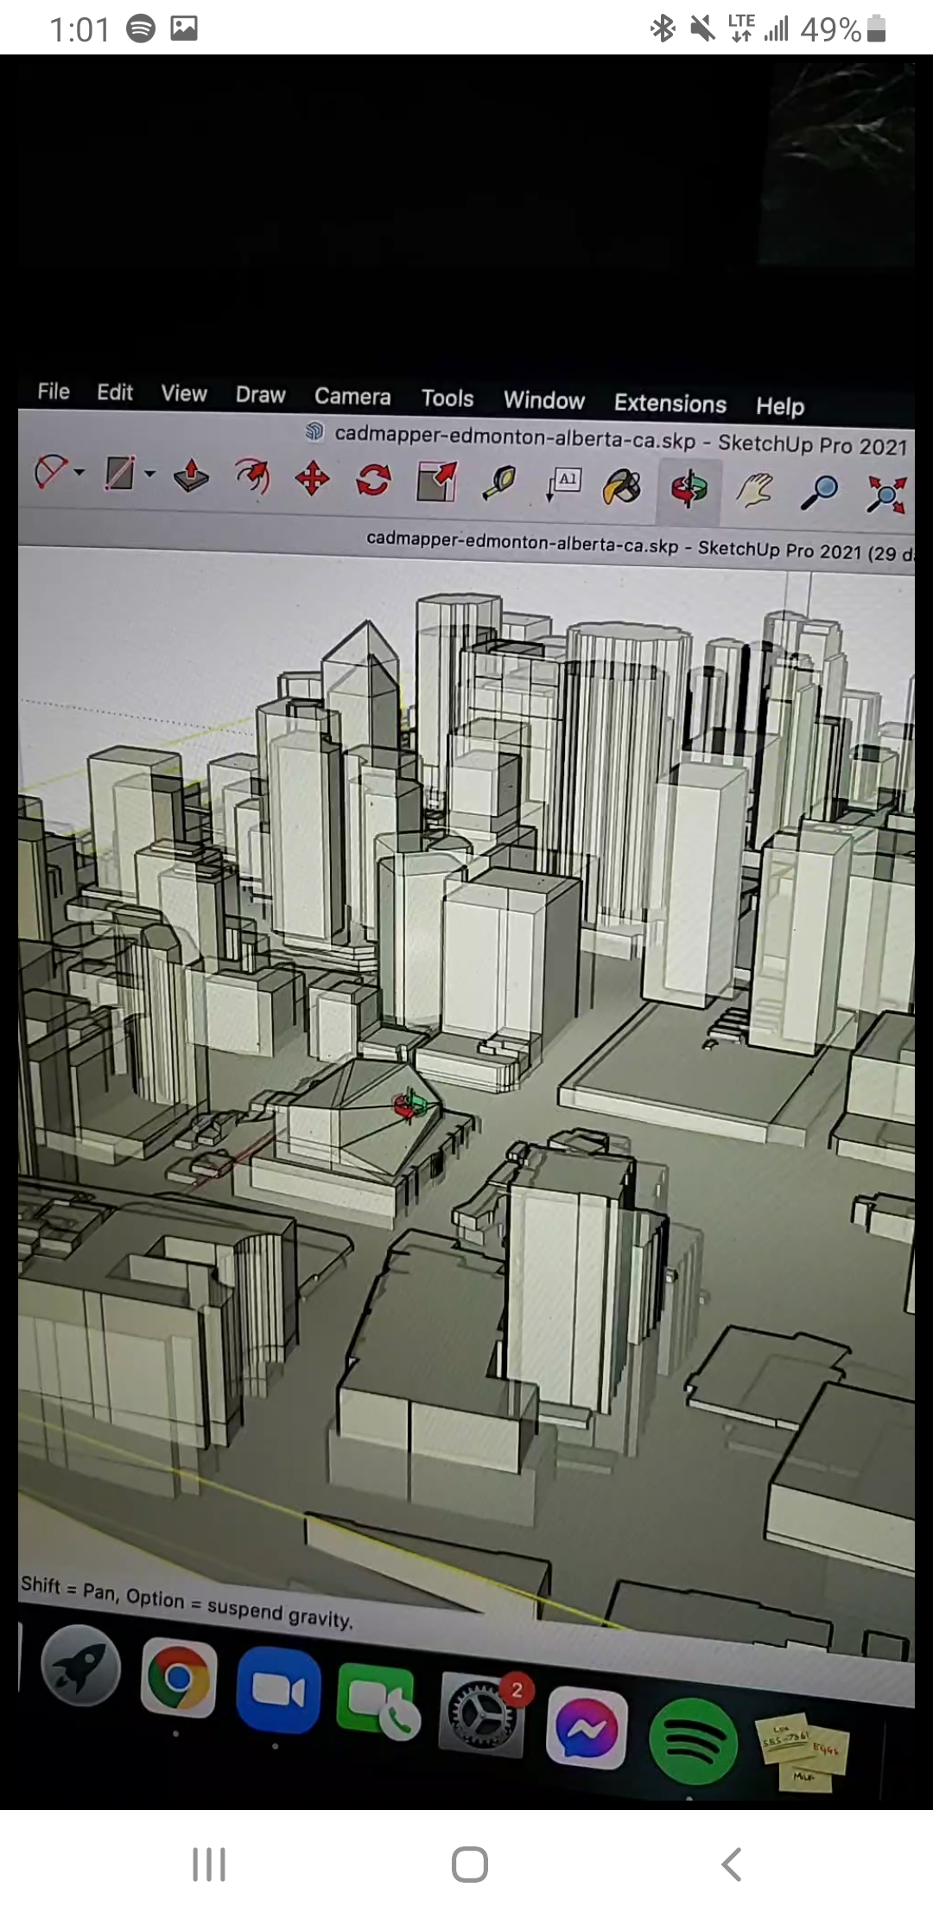The height and width of the screenshot is (1919, 933).
Task: Click the Tape Measure tool
Action: 499,483
